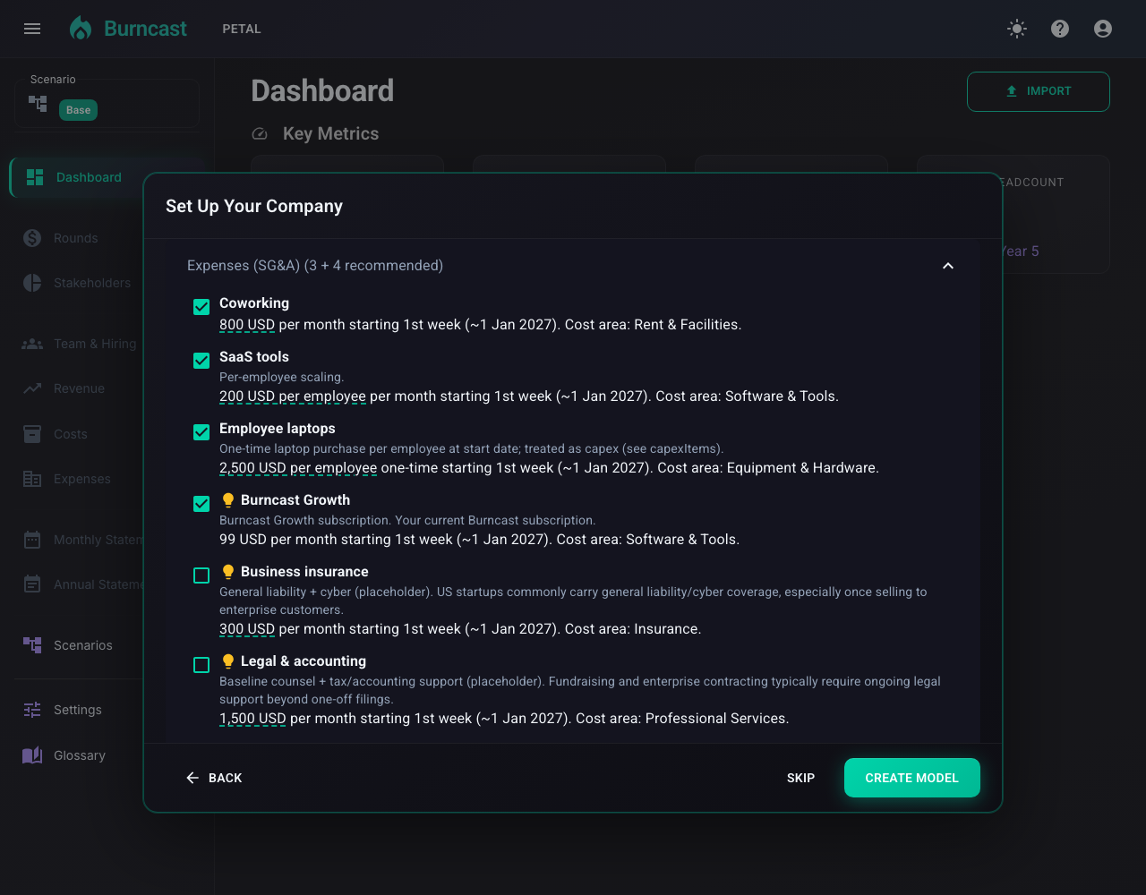
Task: Collapse the Expenses (SG&A) section chevron
Action: coord(948,266)
